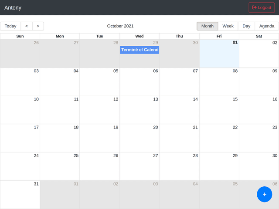Switch to Month view
Viewport: 279px width, 209px height.
point(208,26)
